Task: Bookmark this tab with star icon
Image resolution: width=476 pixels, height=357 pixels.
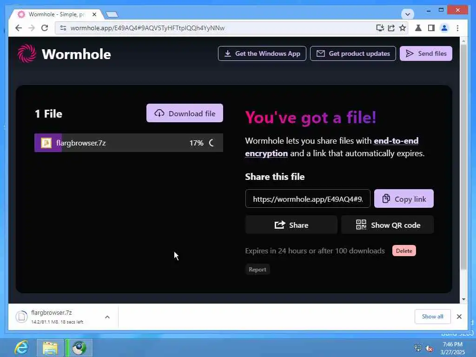Action: (x=403, y=28)
